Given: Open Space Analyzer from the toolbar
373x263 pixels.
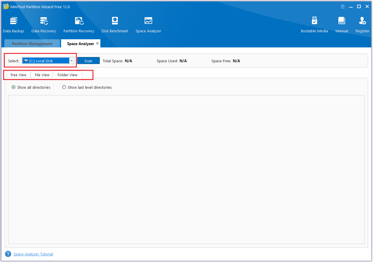Looking at the screenshot, I should (148, 25).
